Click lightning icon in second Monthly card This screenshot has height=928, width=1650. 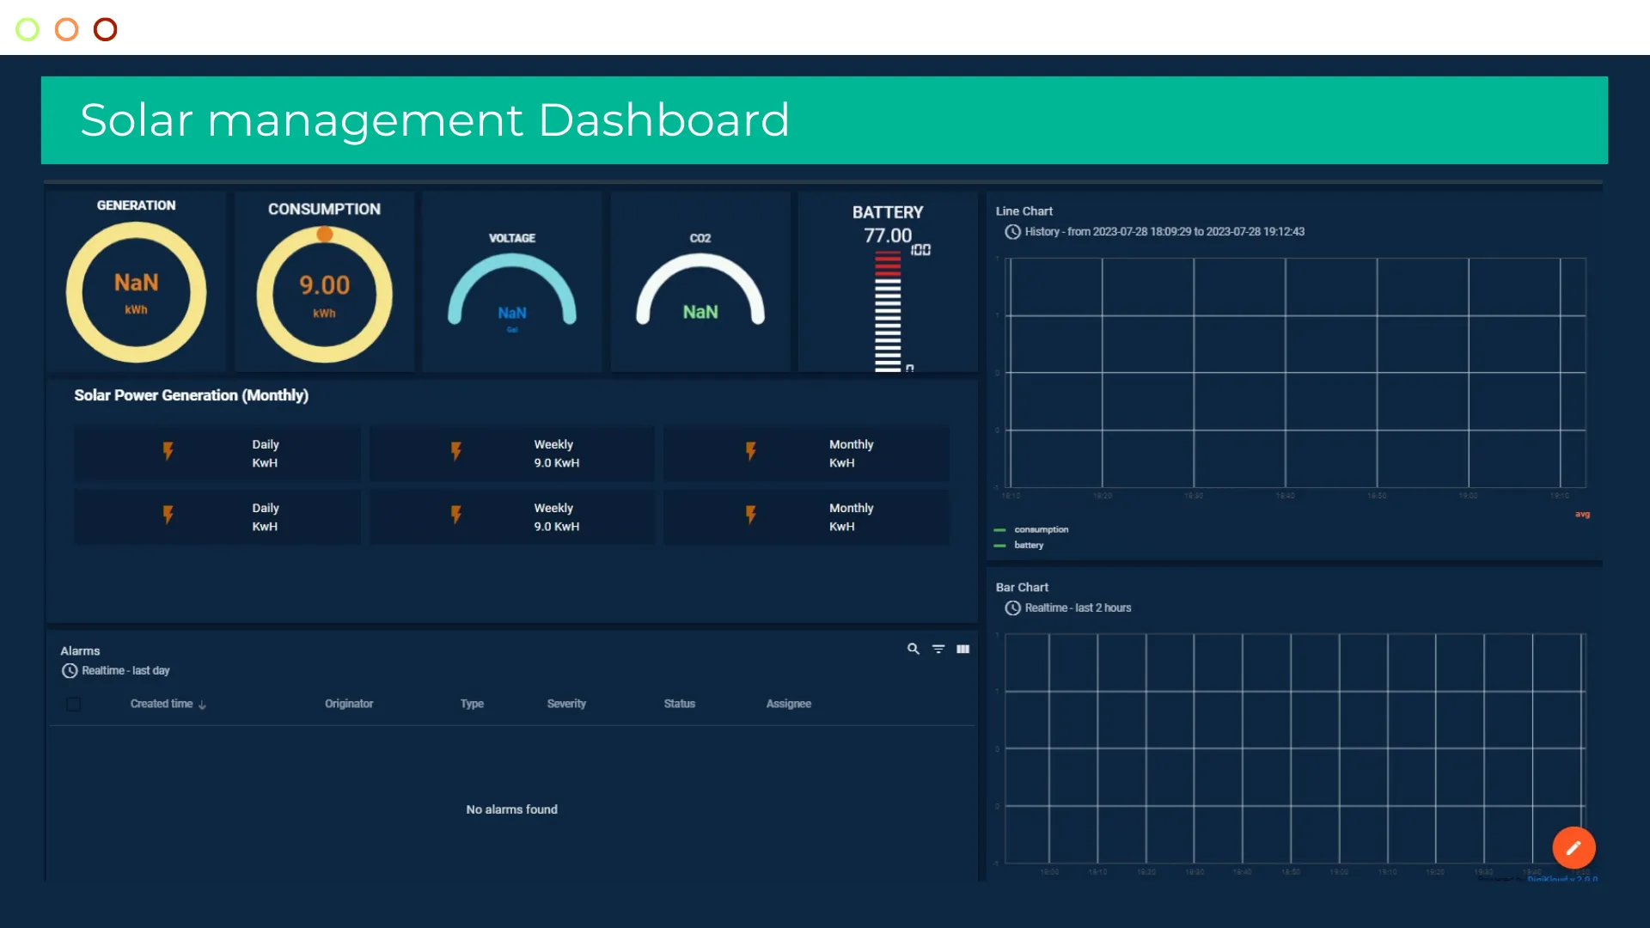751,515
